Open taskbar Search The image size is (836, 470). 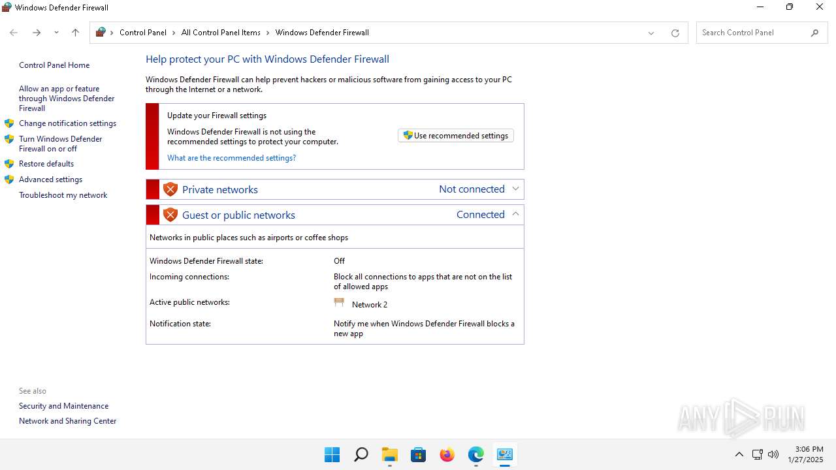361,454
